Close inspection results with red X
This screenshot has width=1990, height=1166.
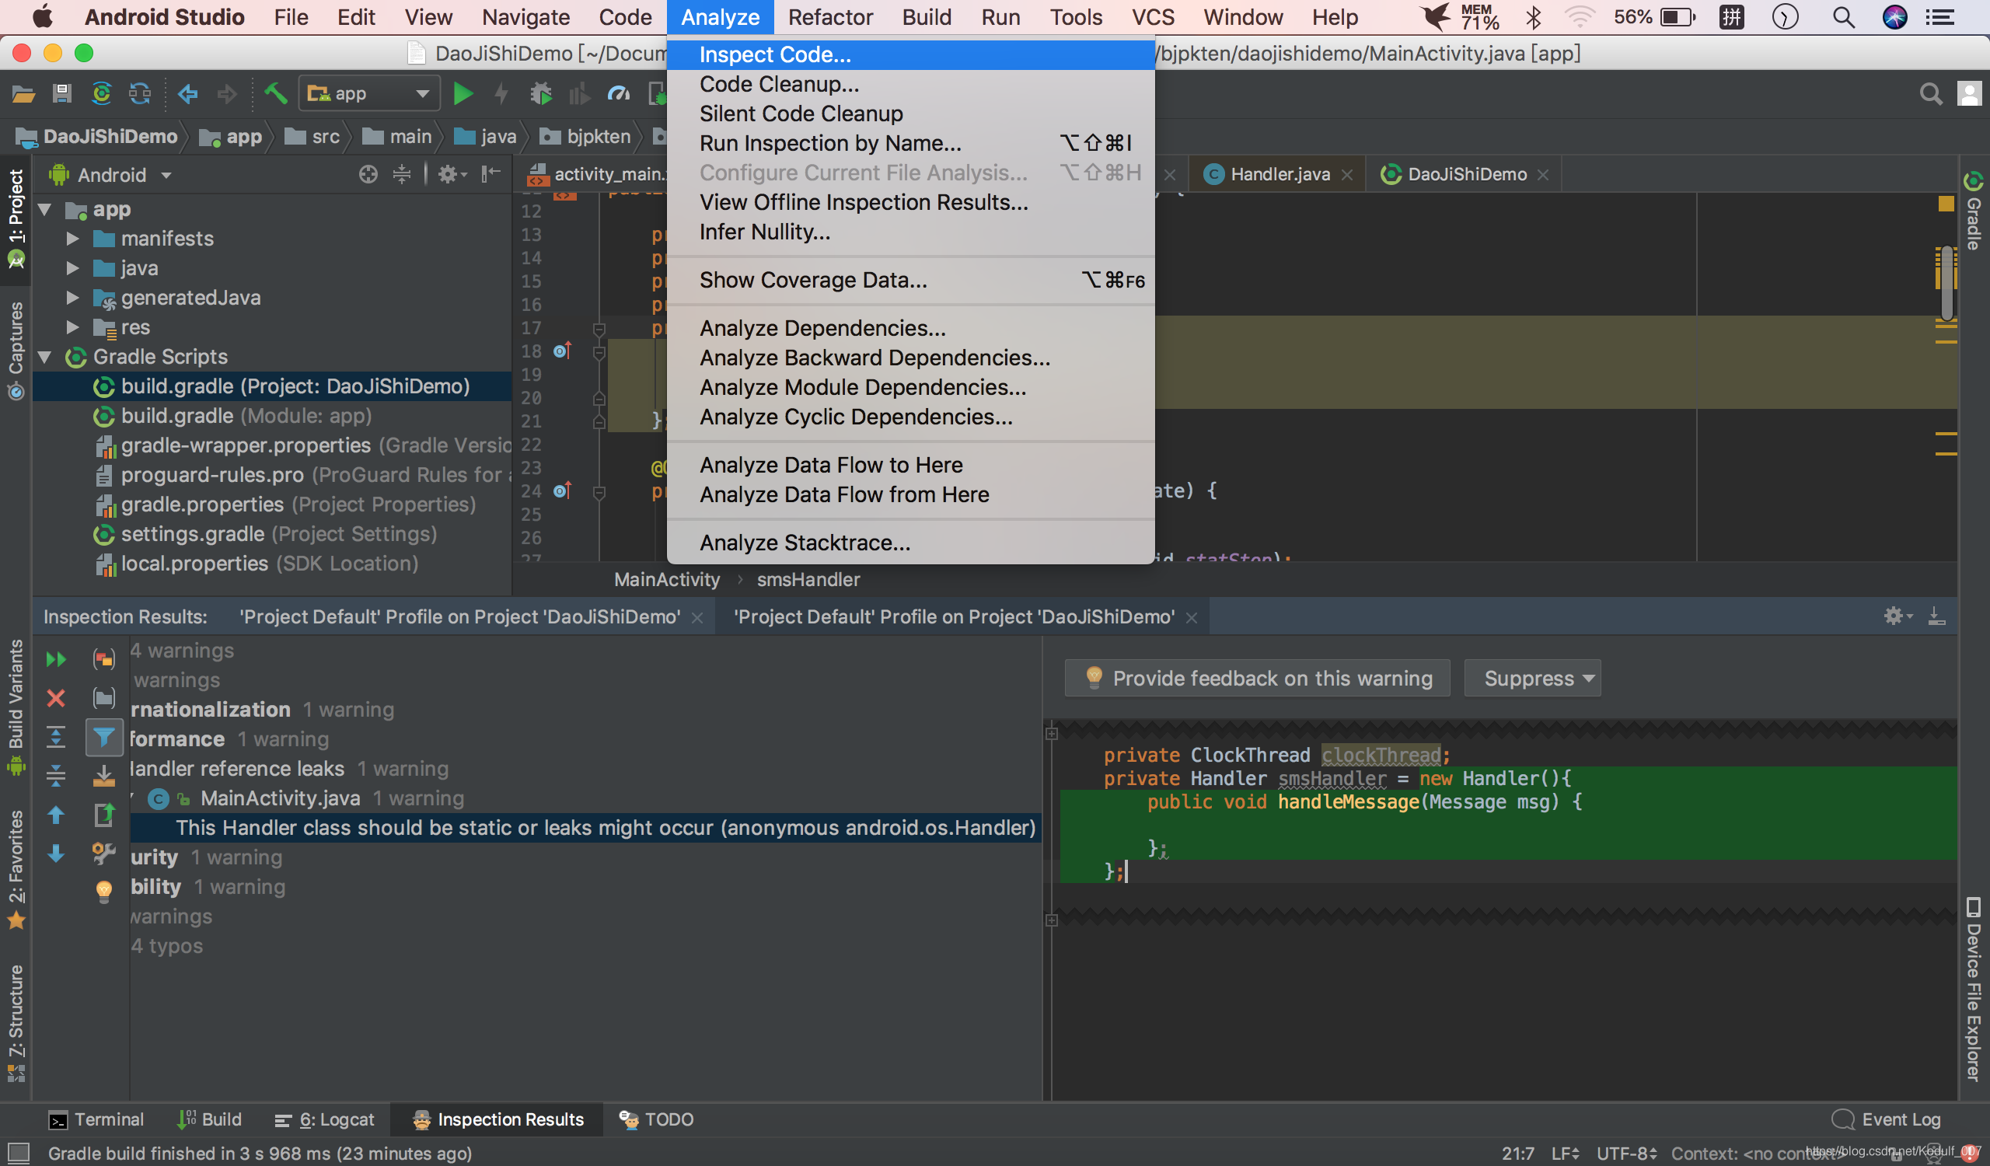tap(56, 698)
